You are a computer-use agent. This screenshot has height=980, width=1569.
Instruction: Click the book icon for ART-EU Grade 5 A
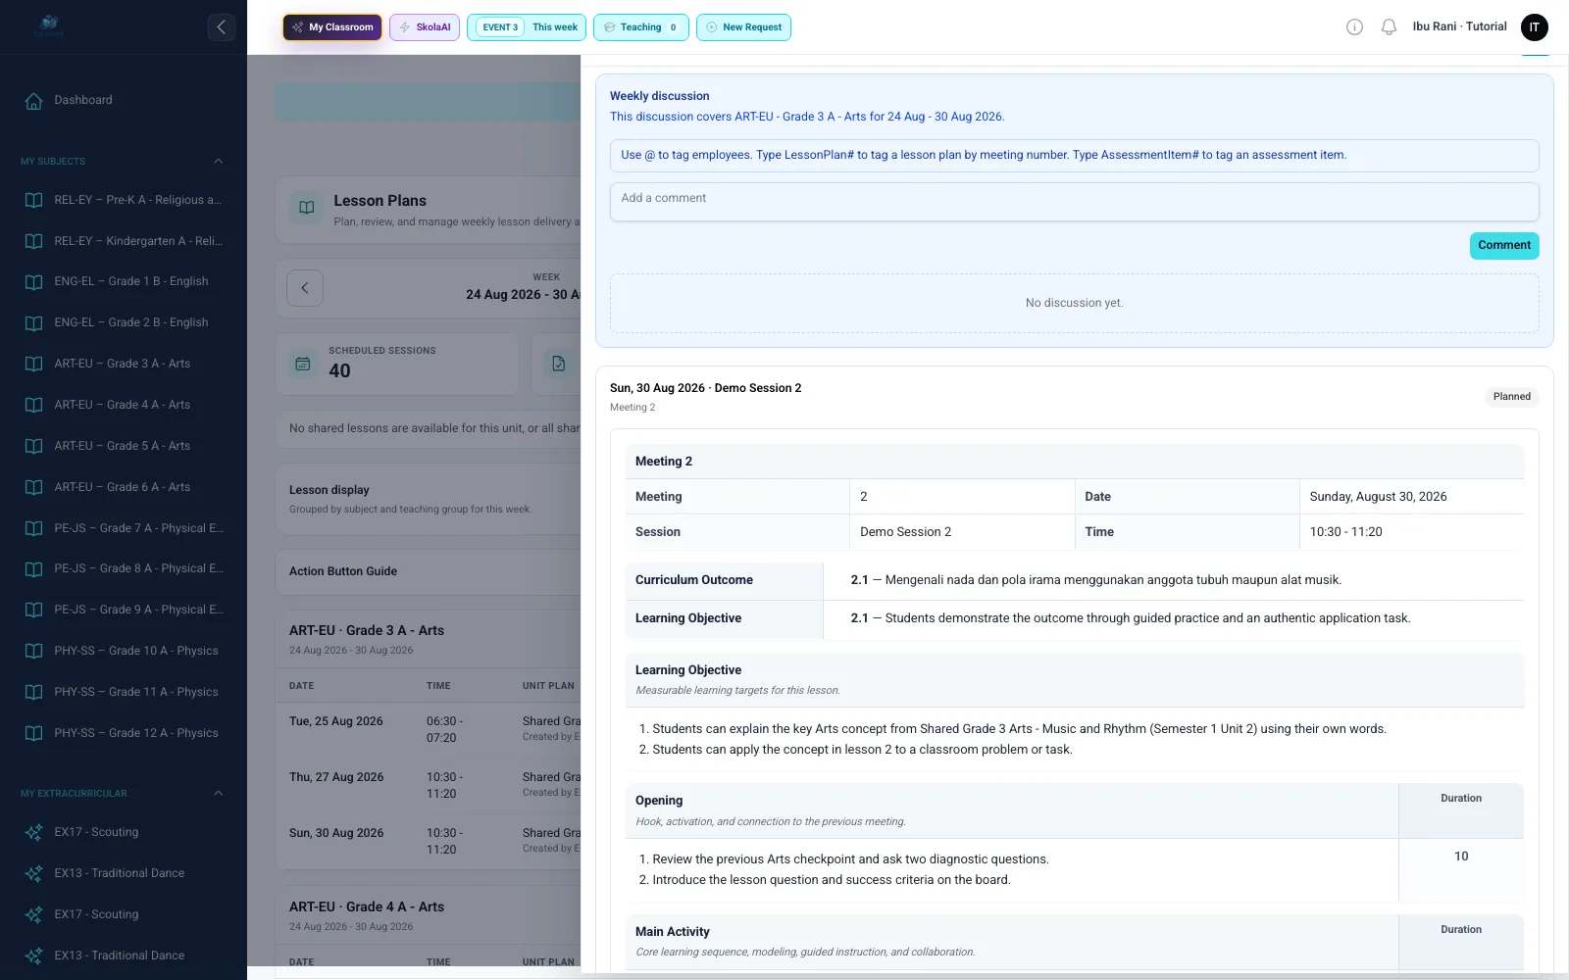33,446
